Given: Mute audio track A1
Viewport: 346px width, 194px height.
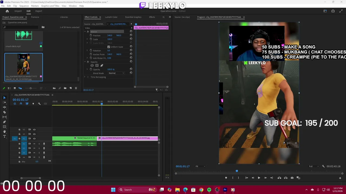Looking at the screenshot, I should point(34,144).
